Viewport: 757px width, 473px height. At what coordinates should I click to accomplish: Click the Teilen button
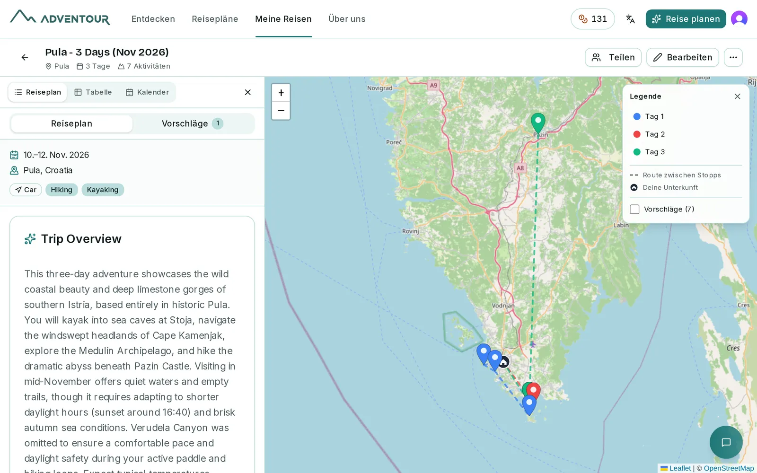tap(613, 57)
